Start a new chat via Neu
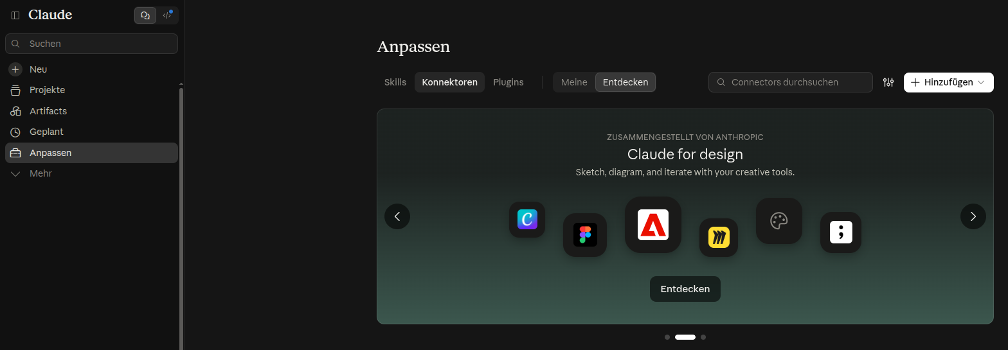The height and width of the screenshot is (350, 1008). click(91, 69)
